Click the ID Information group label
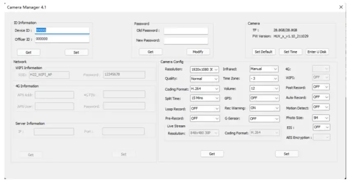The image size is (347, 182). pyautogui.click(x=25, y=23)
